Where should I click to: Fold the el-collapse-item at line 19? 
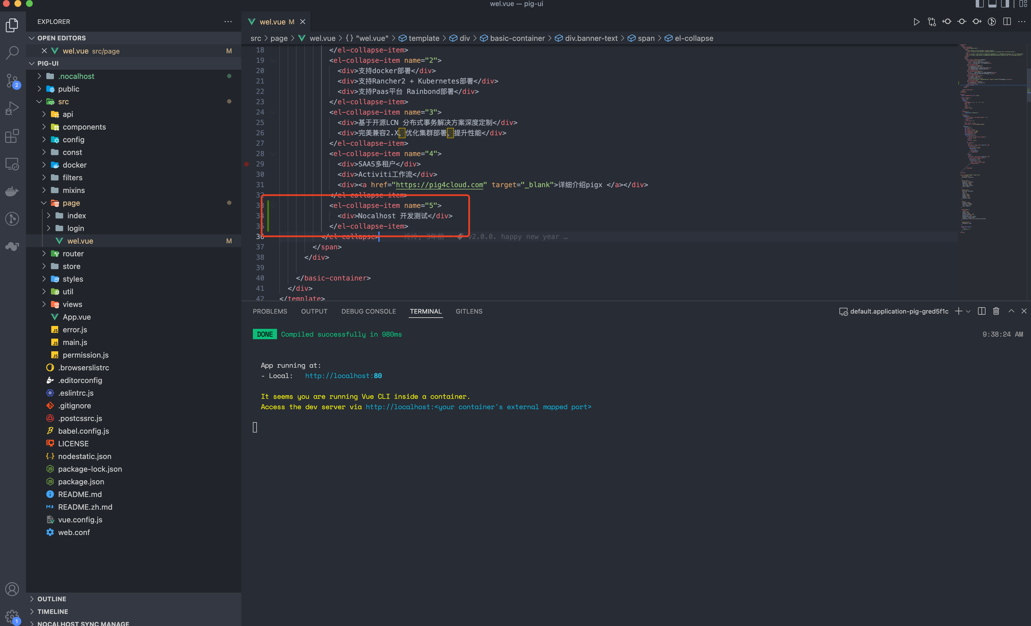point(273,60)
